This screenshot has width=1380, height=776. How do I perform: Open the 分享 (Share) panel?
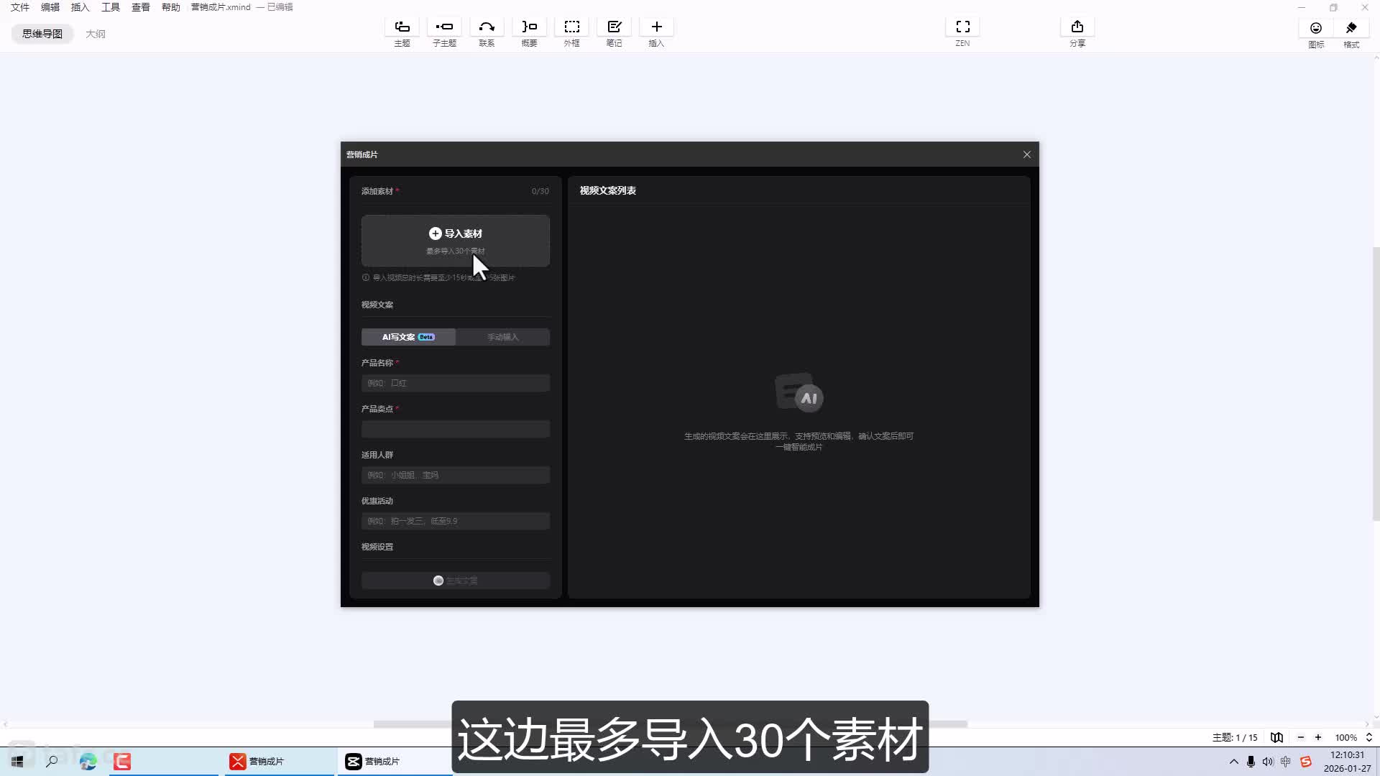[x=1077, y=32]
